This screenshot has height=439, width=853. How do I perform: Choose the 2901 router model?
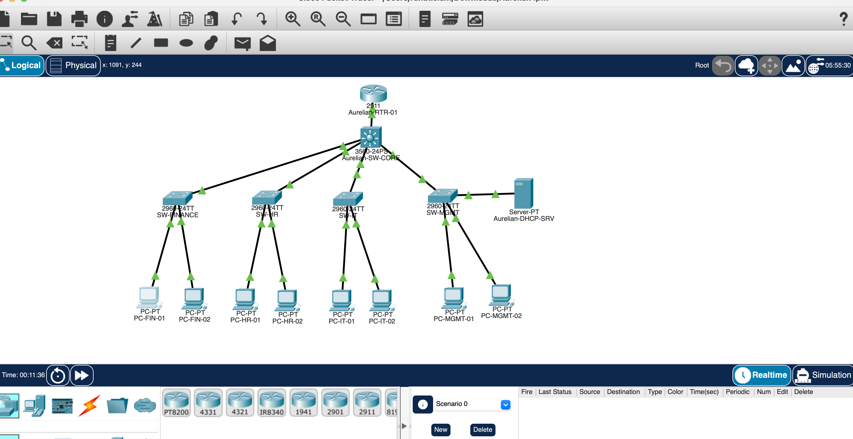335,403
